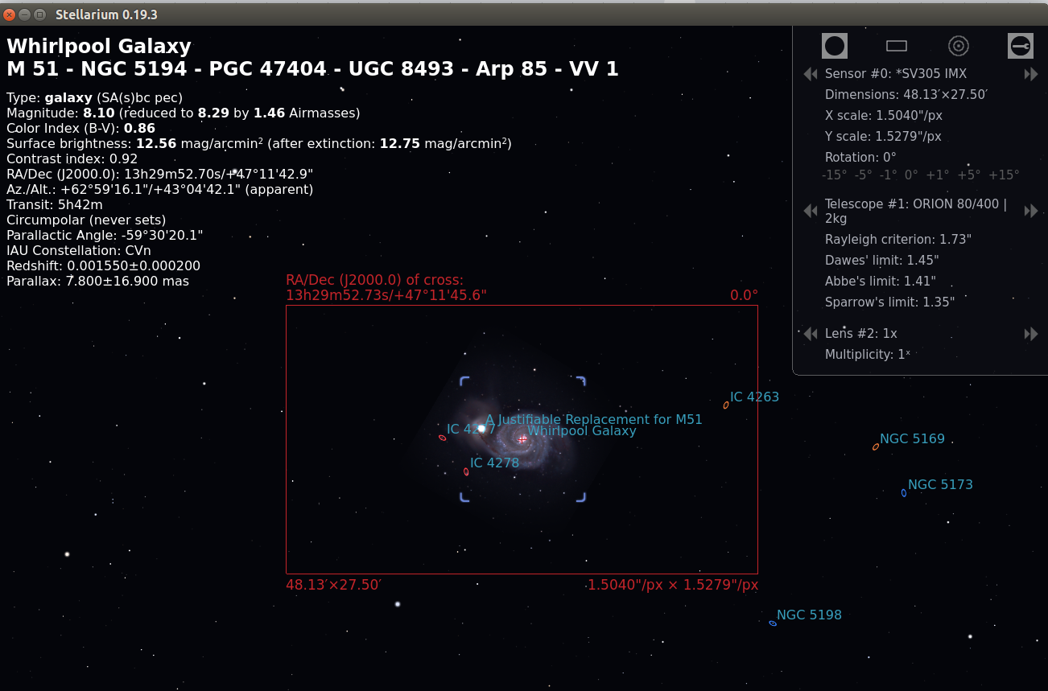Screen dimensions: 1048x691
Task: Click the 'IC 4263' label
Action: pyautogui.click(x=754, y=397)
